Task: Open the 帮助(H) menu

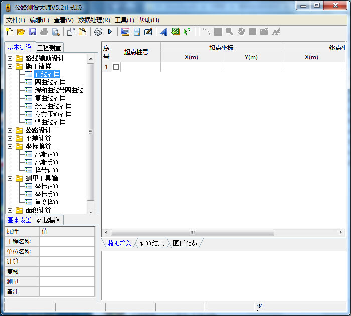Action: [x=149, y=20]
